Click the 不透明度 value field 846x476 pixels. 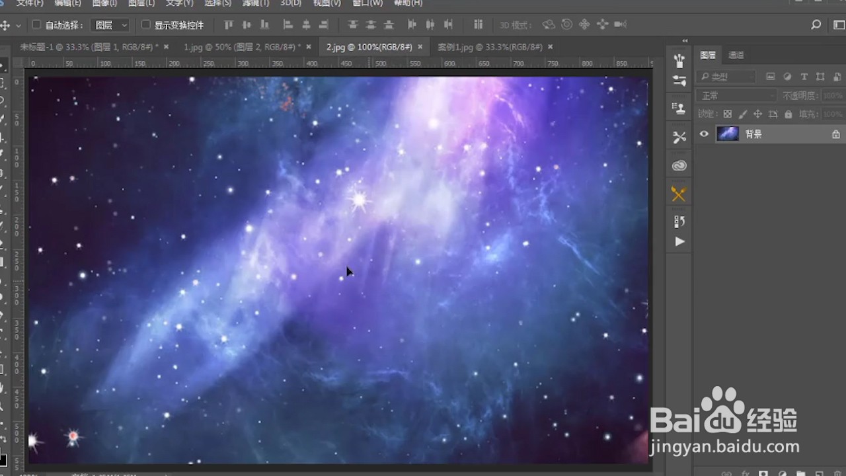tap(831, 95)
